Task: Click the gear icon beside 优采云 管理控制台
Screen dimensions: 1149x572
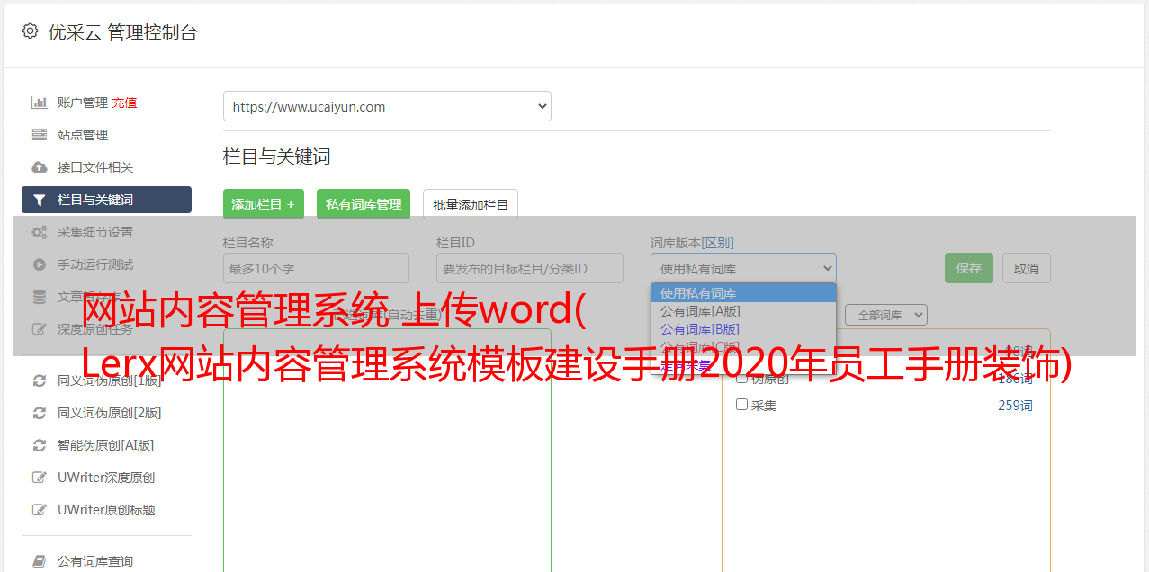Action: (30, 31)
